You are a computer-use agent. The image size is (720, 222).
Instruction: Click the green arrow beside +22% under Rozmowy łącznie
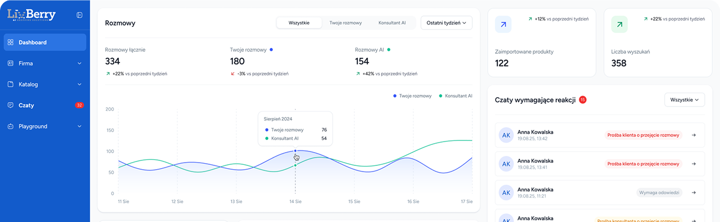(108, 73)
